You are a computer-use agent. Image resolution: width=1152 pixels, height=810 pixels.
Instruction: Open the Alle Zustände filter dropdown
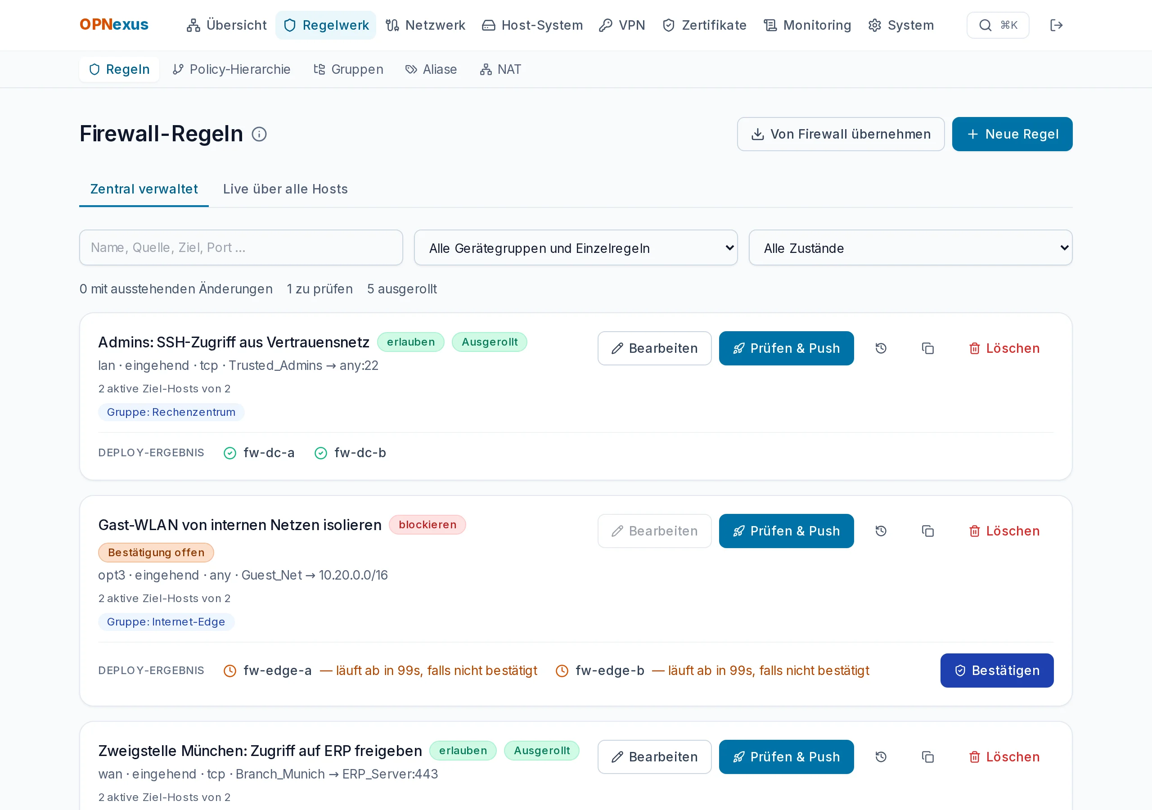[x=910, y=248]
